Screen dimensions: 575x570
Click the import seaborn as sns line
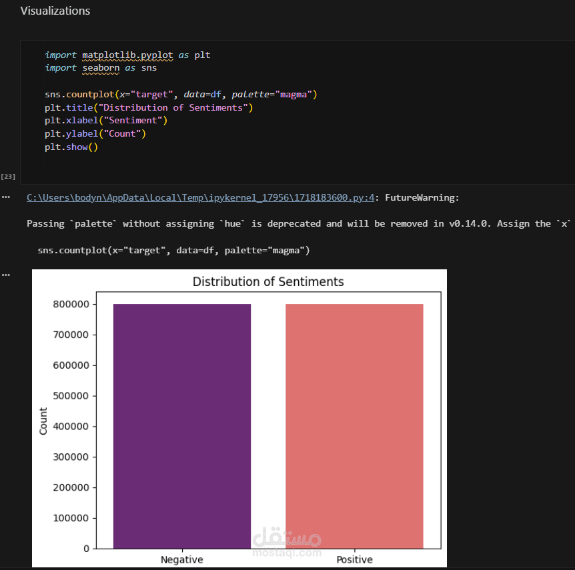[101, 67]
